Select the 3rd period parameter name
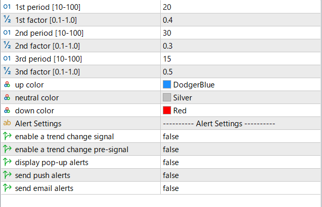322x207 pixels. (x=48, y=59)
